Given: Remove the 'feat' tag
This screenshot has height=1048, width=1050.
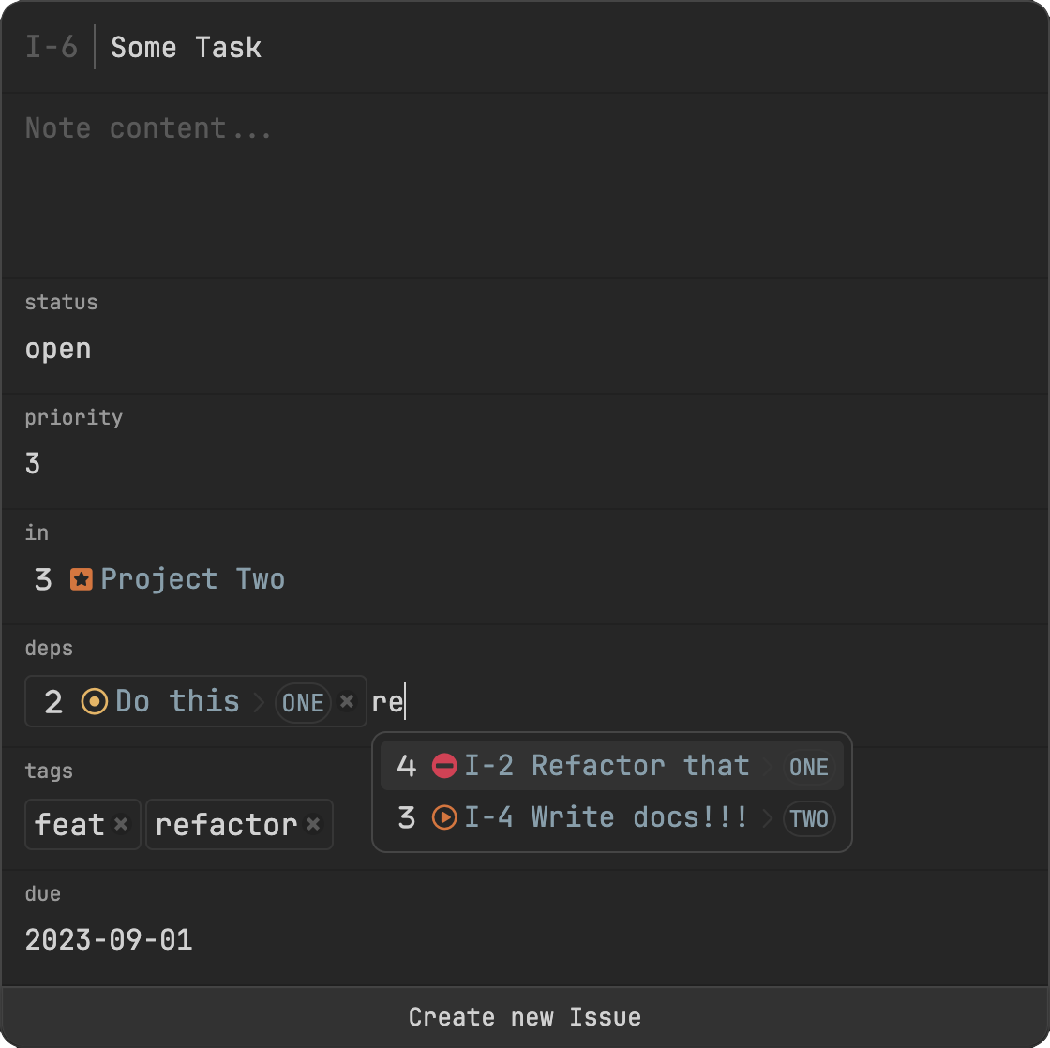Looking at the screenshot, I should point(121,824).
